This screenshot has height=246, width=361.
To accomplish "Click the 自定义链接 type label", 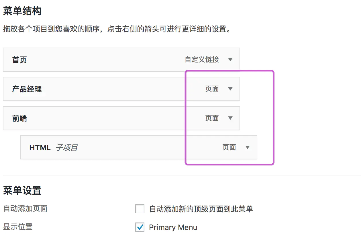I will pos(202,60).
